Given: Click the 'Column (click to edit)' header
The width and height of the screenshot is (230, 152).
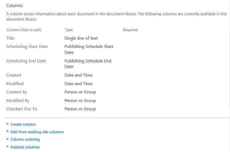Looking at the screenshot, I should 24,30.
